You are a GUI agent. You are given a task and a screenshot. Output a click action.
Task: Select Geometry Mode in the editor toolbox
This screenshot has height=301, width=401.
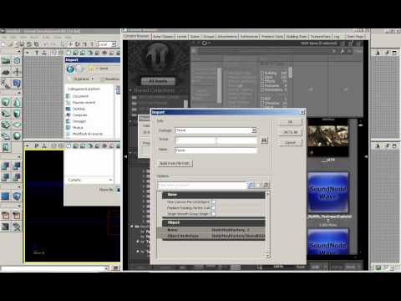pos(17,60)
